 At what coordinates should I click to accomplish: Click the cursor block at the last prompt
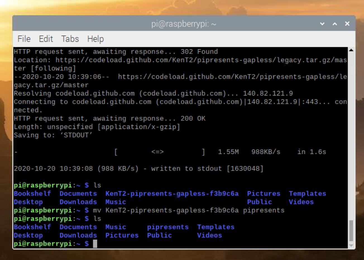tap(95, 244)
